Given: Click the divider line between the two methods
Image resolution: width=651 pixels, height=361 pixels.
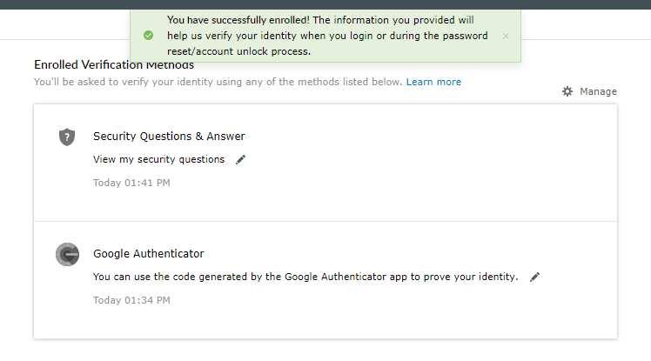Looking at the screenshot, I should (325, 221).
